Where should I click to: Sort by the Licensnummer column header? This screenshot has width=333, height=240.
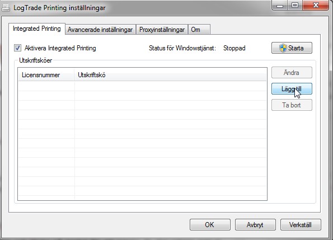(46, 75)
